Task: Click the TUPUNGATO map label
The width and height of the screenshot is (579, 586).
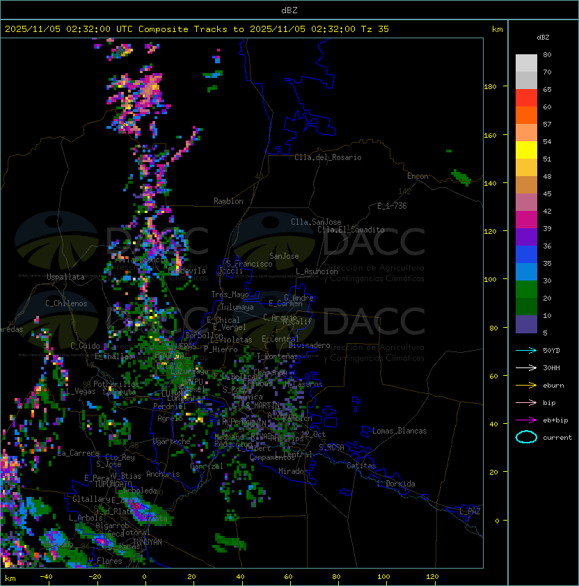Action: tap(113, 484)
